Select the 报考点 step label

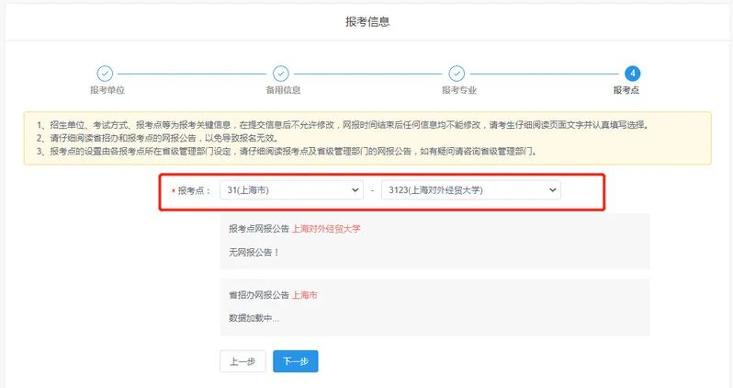(626, 90)
